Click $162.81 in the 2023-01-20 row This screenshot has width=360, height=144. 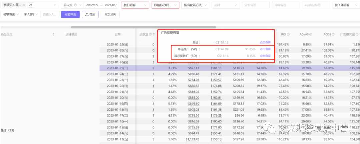pyautogui.click(x=216, y=98)
